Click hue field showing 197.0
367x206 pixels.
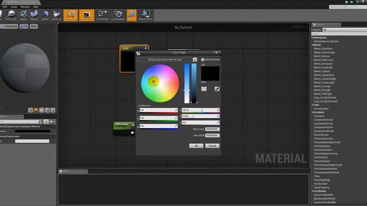tap(201, 110)
